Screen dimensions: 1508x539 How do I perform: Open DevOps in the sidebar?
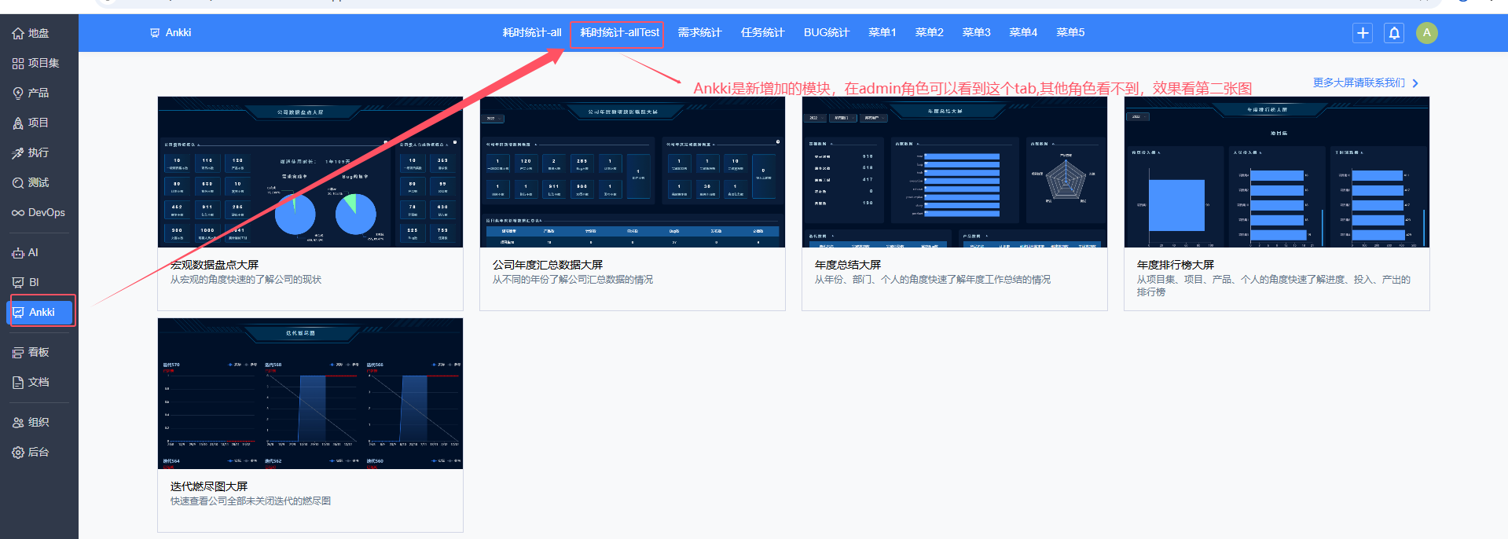coord(39,212)
